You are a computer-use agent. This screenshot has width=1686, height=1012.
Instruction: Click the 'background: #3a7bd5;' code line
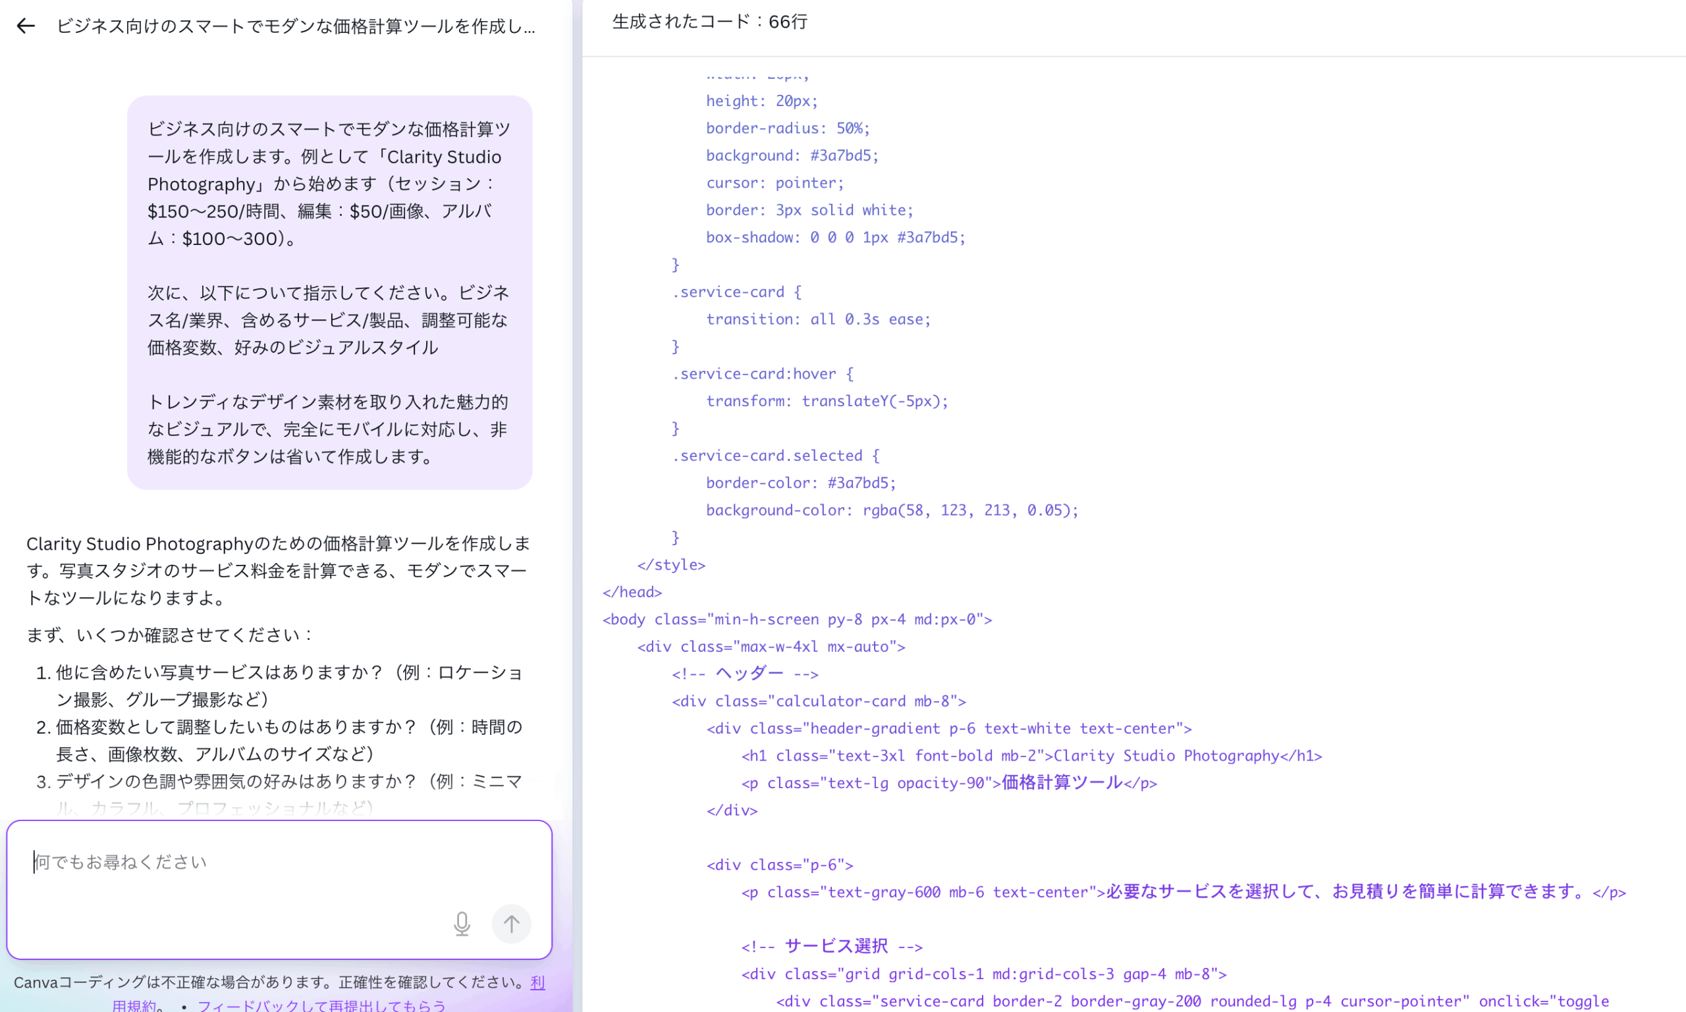[792, 155]
